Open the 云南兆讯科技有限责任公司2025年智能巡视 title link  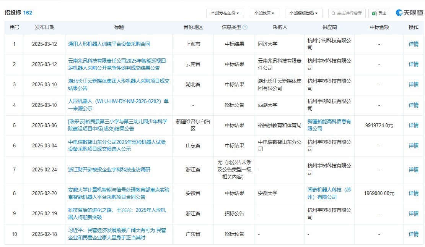coord(117,65)
